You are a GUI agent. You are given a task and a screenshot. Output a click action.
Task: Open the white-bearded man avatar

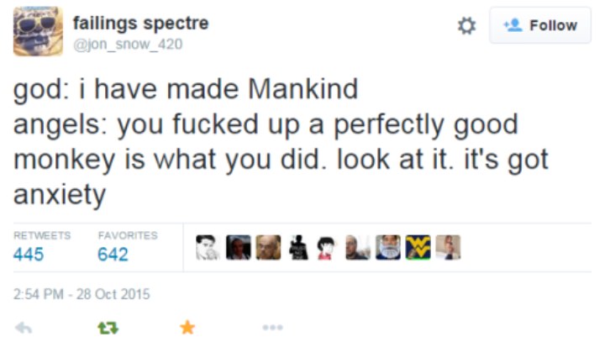[x=387, y=247]
